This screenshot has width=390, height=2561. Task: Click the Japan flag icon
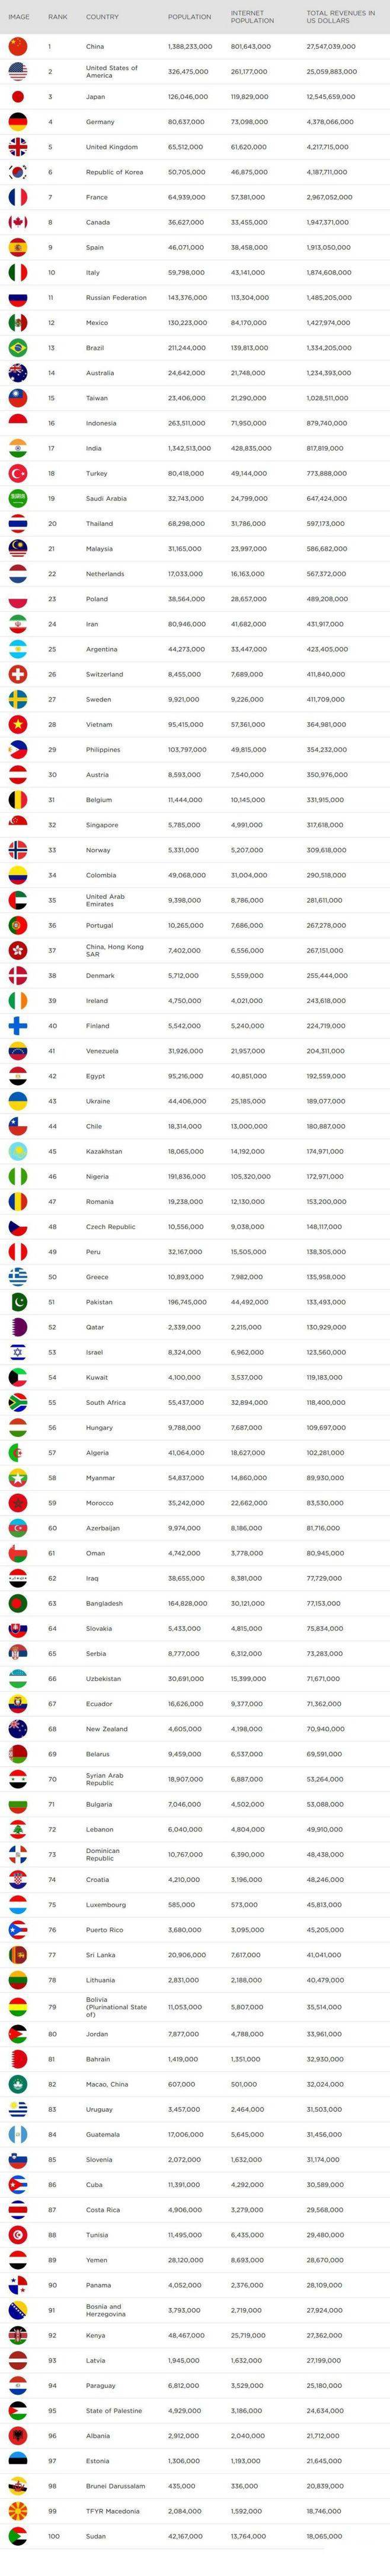click(x=18, y=96)
